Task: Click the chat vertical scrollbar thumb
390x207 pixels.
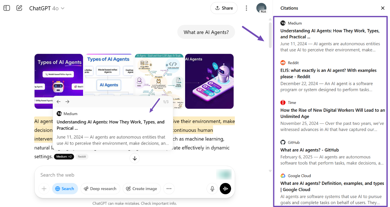Action: click(x=270, y=35)
